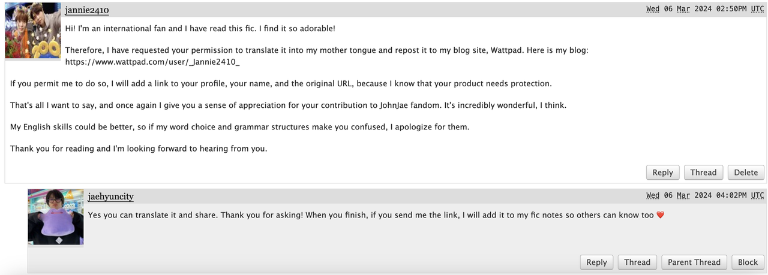This screenshot has height=275, width=768.
Task: Click the UTC abbreviation on jannie2410's comment
Action: [757, 9]
